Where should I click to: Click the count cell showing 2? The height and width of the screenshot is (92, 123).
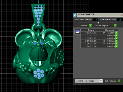(x=104, y=41)
